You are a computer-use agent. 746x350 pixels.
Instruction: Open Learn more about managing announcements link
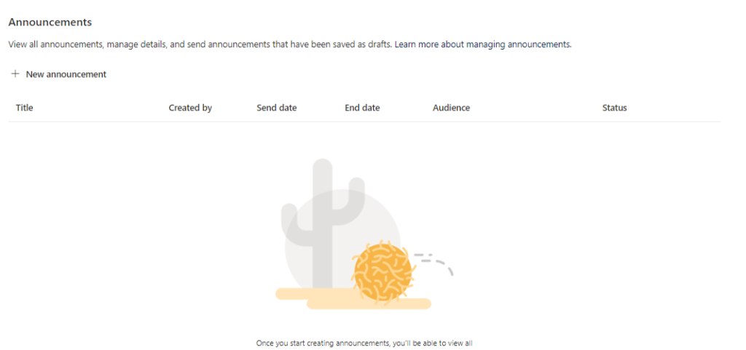coord(483,44)
